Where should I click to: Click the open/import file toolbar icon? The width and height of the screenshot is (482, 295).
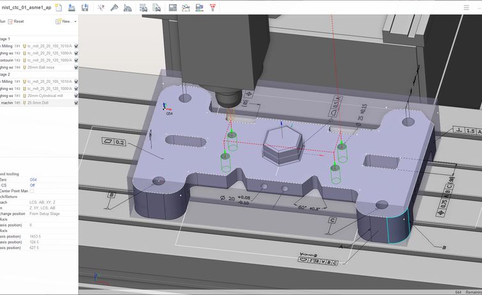(x=72, y=8)
